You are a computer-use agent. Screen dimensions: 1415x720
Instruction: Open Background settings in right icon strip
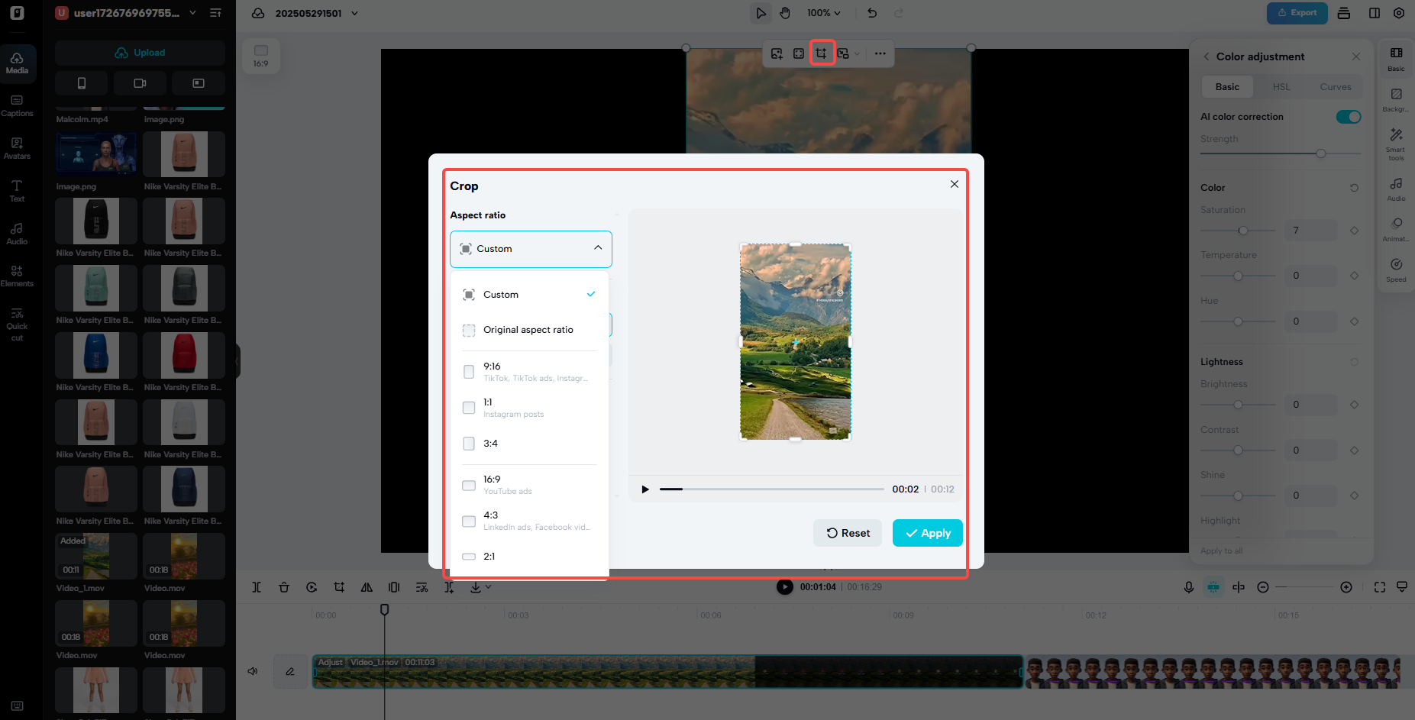click(x=1396, y=99)
